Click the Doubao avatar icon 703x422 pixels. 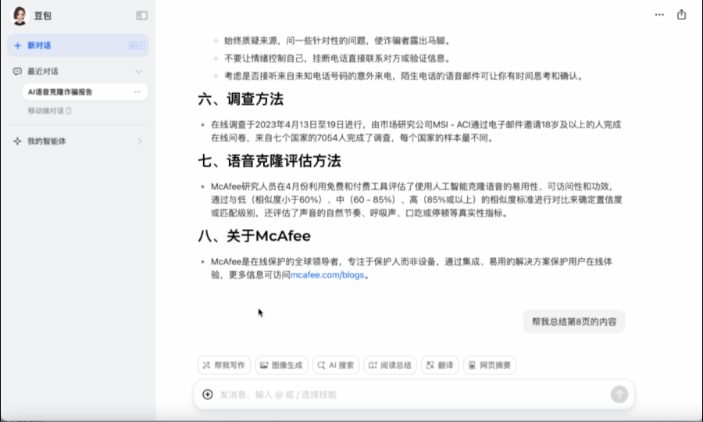coord(20,16)
